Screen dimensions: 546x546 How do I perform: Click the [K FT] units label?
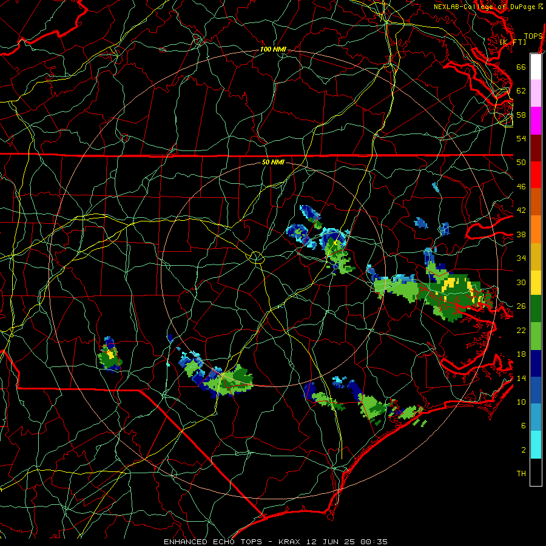pyautogui.click(x=513, y=42)
